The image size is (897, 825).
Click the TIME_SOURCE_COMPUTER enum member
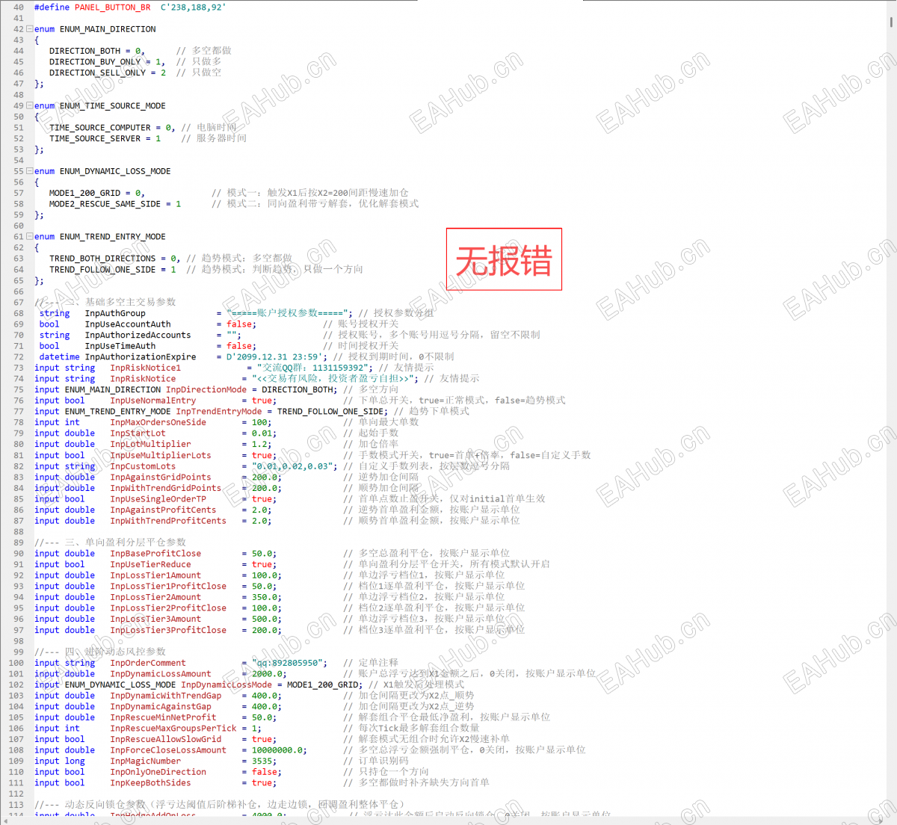click(100, 128)
